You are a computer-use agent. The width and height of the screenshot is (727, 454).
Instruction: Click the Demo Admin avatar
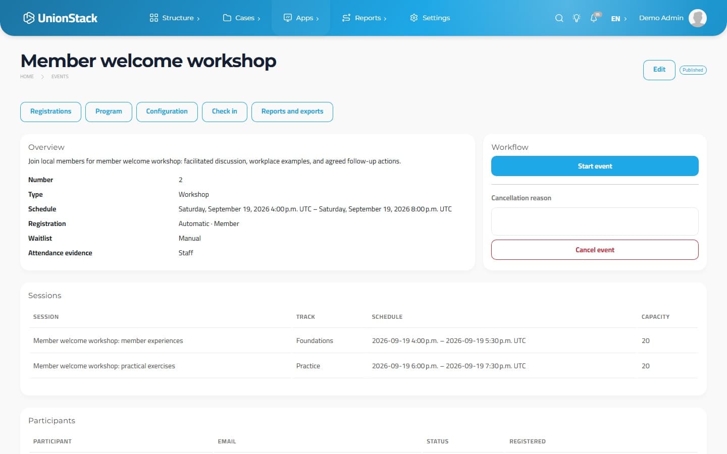(697, 18)
